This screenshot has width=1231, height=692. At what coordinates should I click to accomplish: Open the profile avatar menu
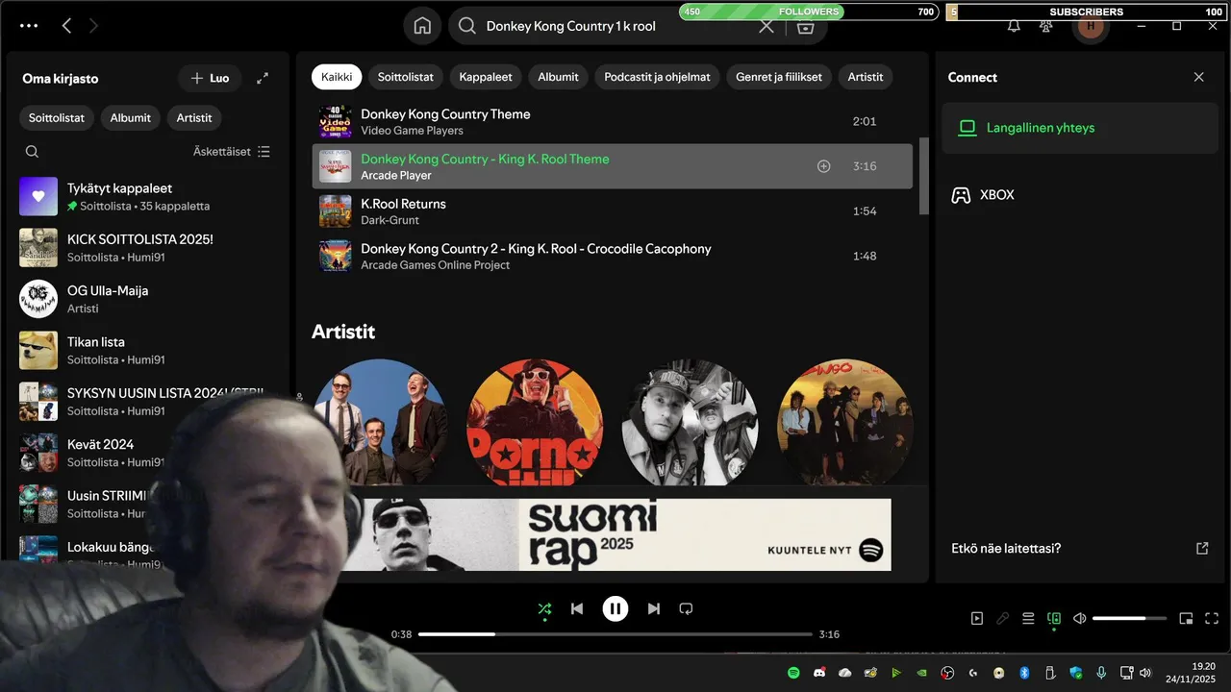coord(1090,26)
